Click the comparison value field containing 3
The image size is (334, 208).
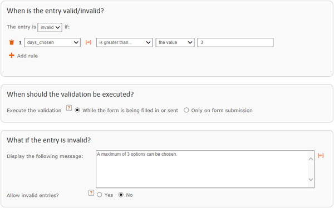click(x=235, y=42)
